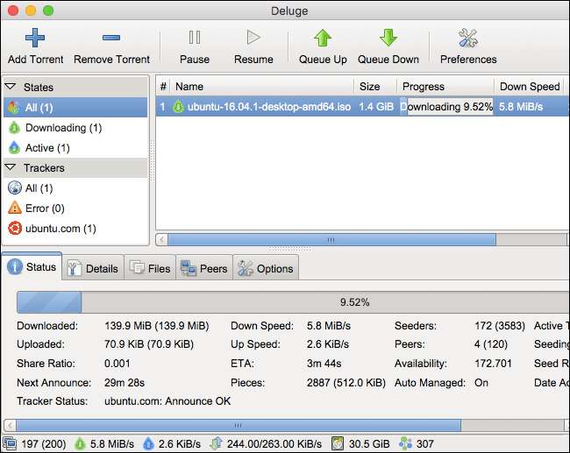
Task: Open the Peers tab
Action: (203, 268)
